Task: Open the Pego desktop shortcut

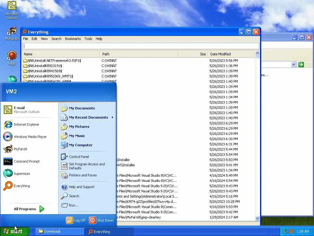Action: 12,58
